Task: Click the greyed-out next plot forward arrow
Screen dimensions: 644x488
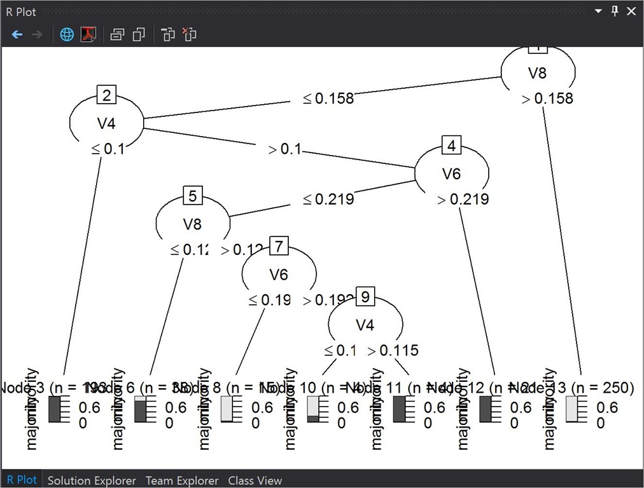Action: pyautogui.click(x=37, y=34)
